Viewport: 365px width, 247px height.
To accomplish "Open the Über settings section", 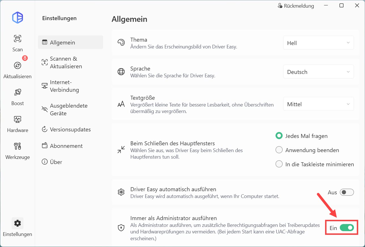I will click(x=71, y=162).
